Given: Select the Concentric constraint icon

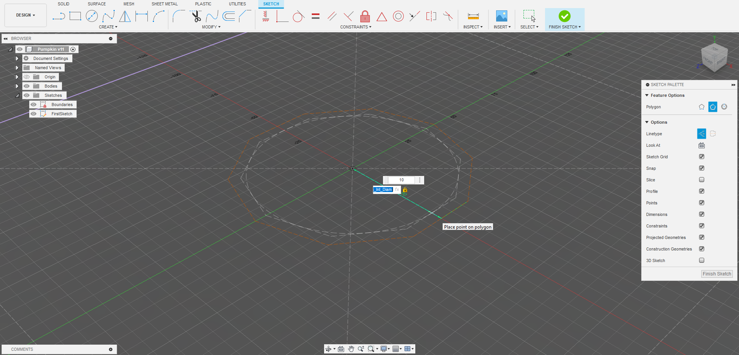Looking at the screenshot, I should point(398,16).
